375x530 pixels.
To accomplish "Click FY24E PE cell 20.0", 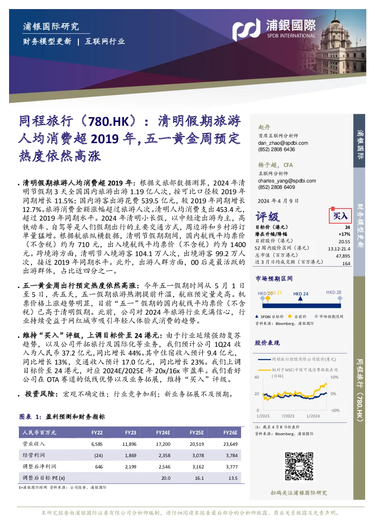I will (166, 478).
